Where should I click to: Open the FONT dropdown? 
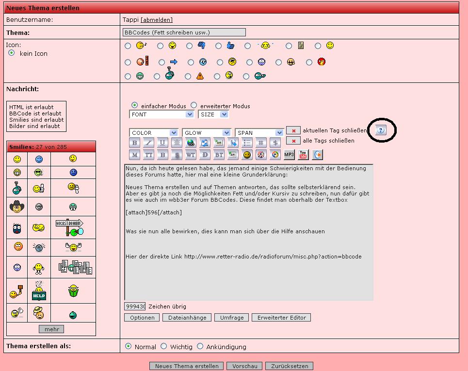pyautogui.click(x=162, y=114)
